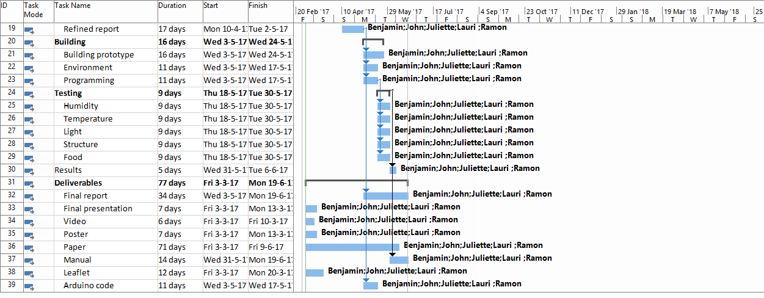Click the task mode icon for Deliverables
This screenshot has height=298, width=764.
coord(29,183)
